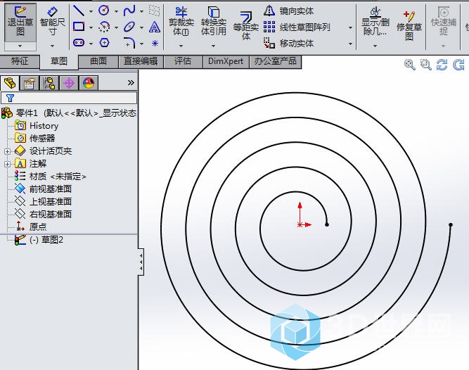The height and width of the screenshot is (370, 469).
Task: Select the Spline curve tool
Action: [x=129, y=11]
